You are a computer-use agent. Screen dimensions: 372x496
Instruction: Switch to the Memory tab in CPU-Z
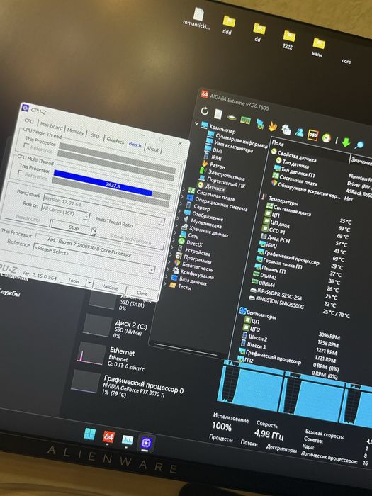point(75,131)
